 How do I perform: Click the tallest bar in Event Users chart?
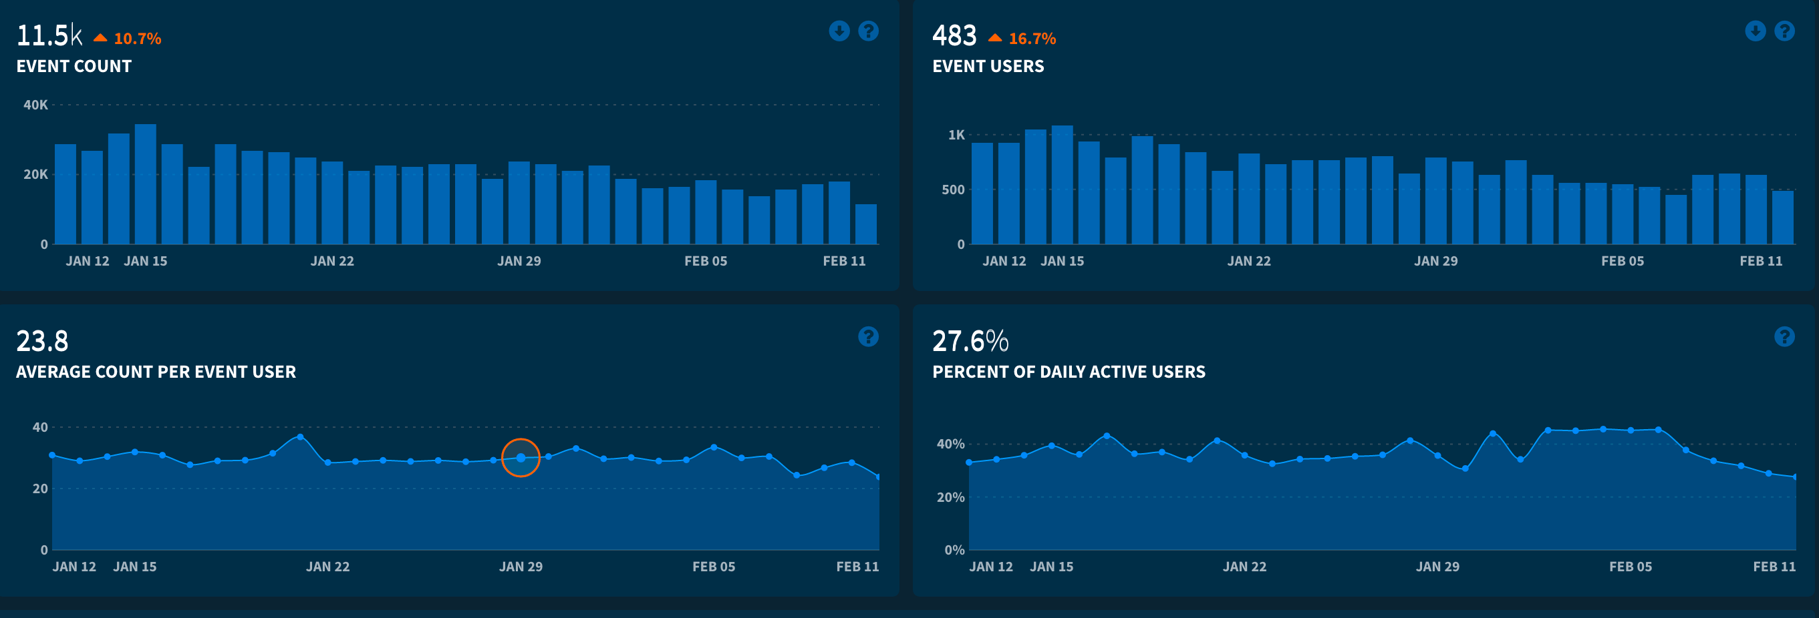coord(1062,185)
